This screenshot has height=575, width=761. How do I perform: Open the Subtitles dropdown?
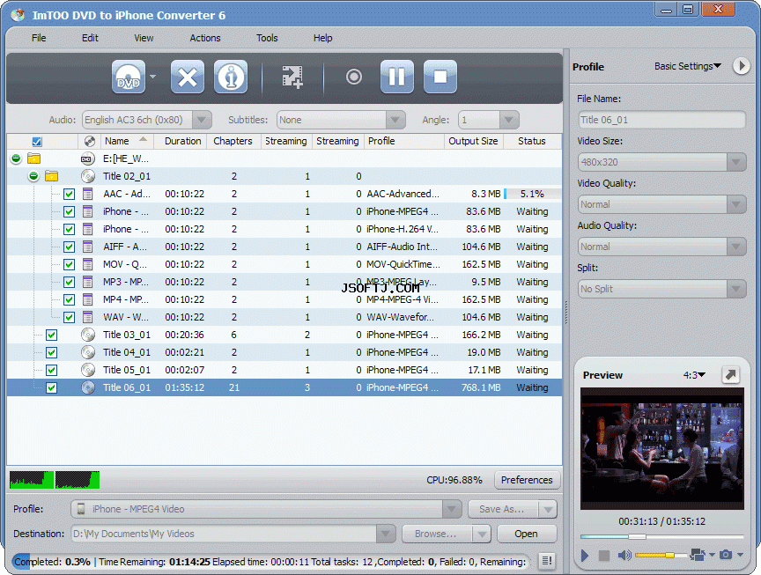[395, 120]
